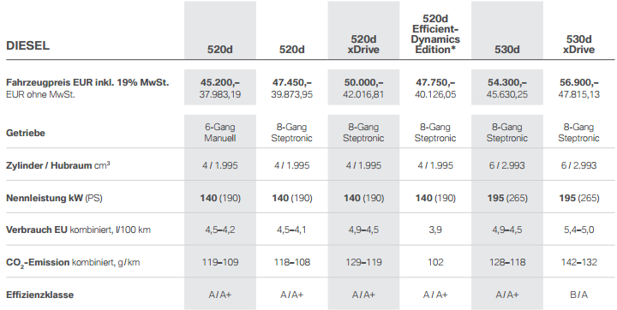617x310 pixels.
Task: Select the 45.200,– price cell
Action: [x=220, y=82]
